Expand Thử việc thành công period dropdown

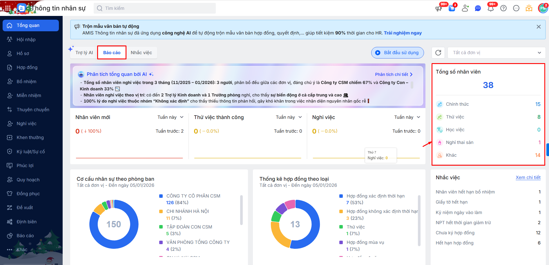(289, 117)
